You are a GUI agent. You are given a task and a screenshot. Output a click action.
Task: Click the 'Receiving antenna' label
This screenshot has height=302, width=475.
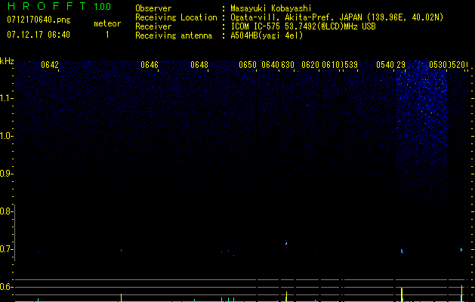(x=174, y=35)
